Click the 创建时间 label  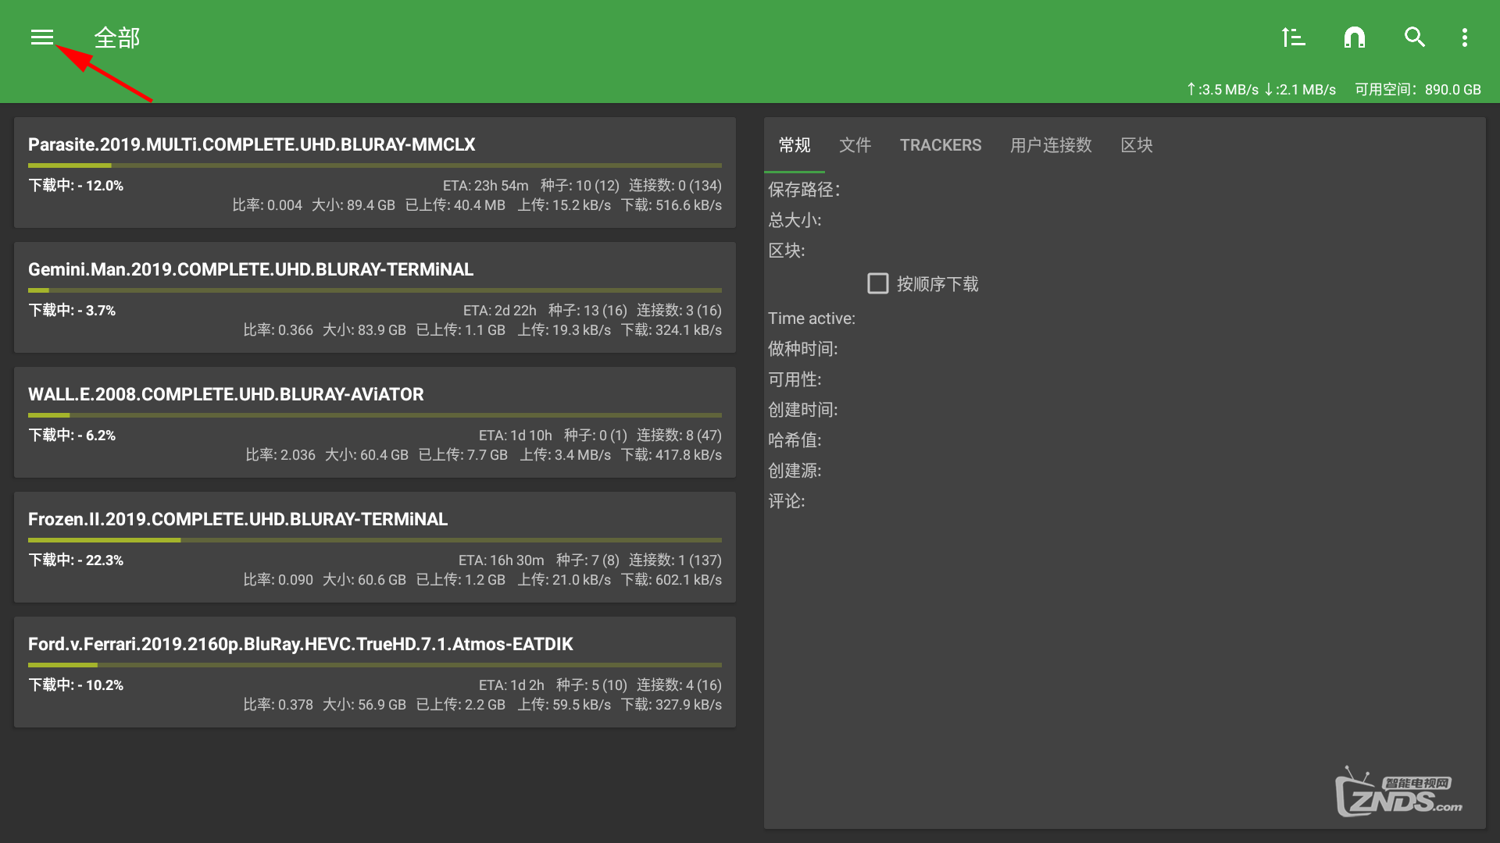(x=802, y=410)
